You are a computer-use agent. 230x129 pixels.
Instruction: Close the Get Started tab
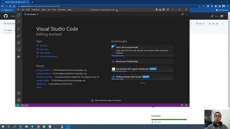(38, 14)
